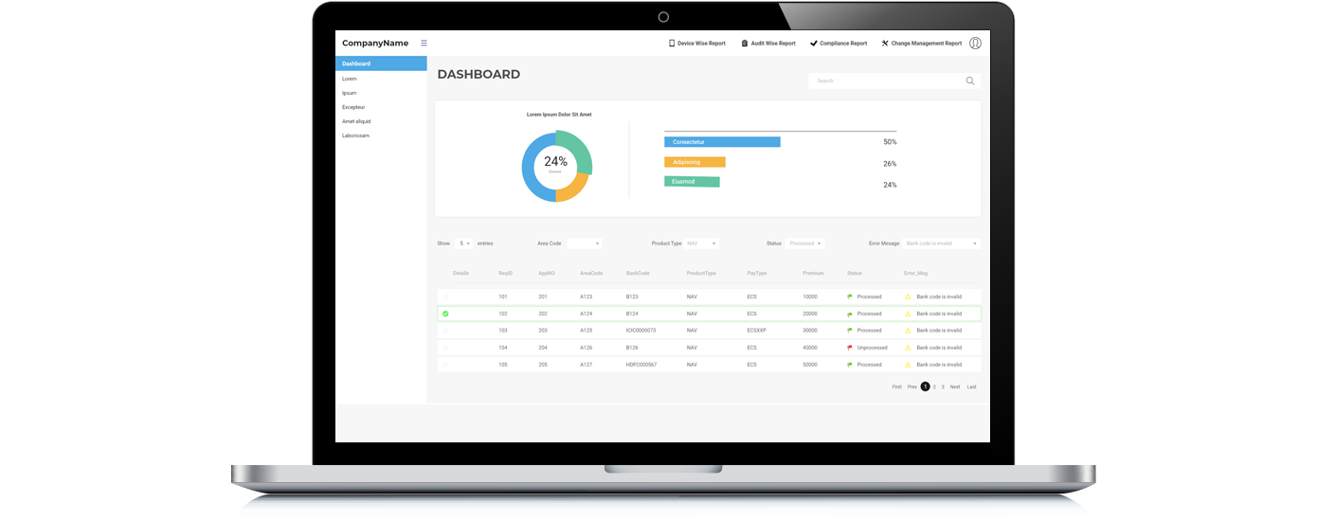
Task: Click the ECSXXP pay type cell
Action: [x=756, y=331]
